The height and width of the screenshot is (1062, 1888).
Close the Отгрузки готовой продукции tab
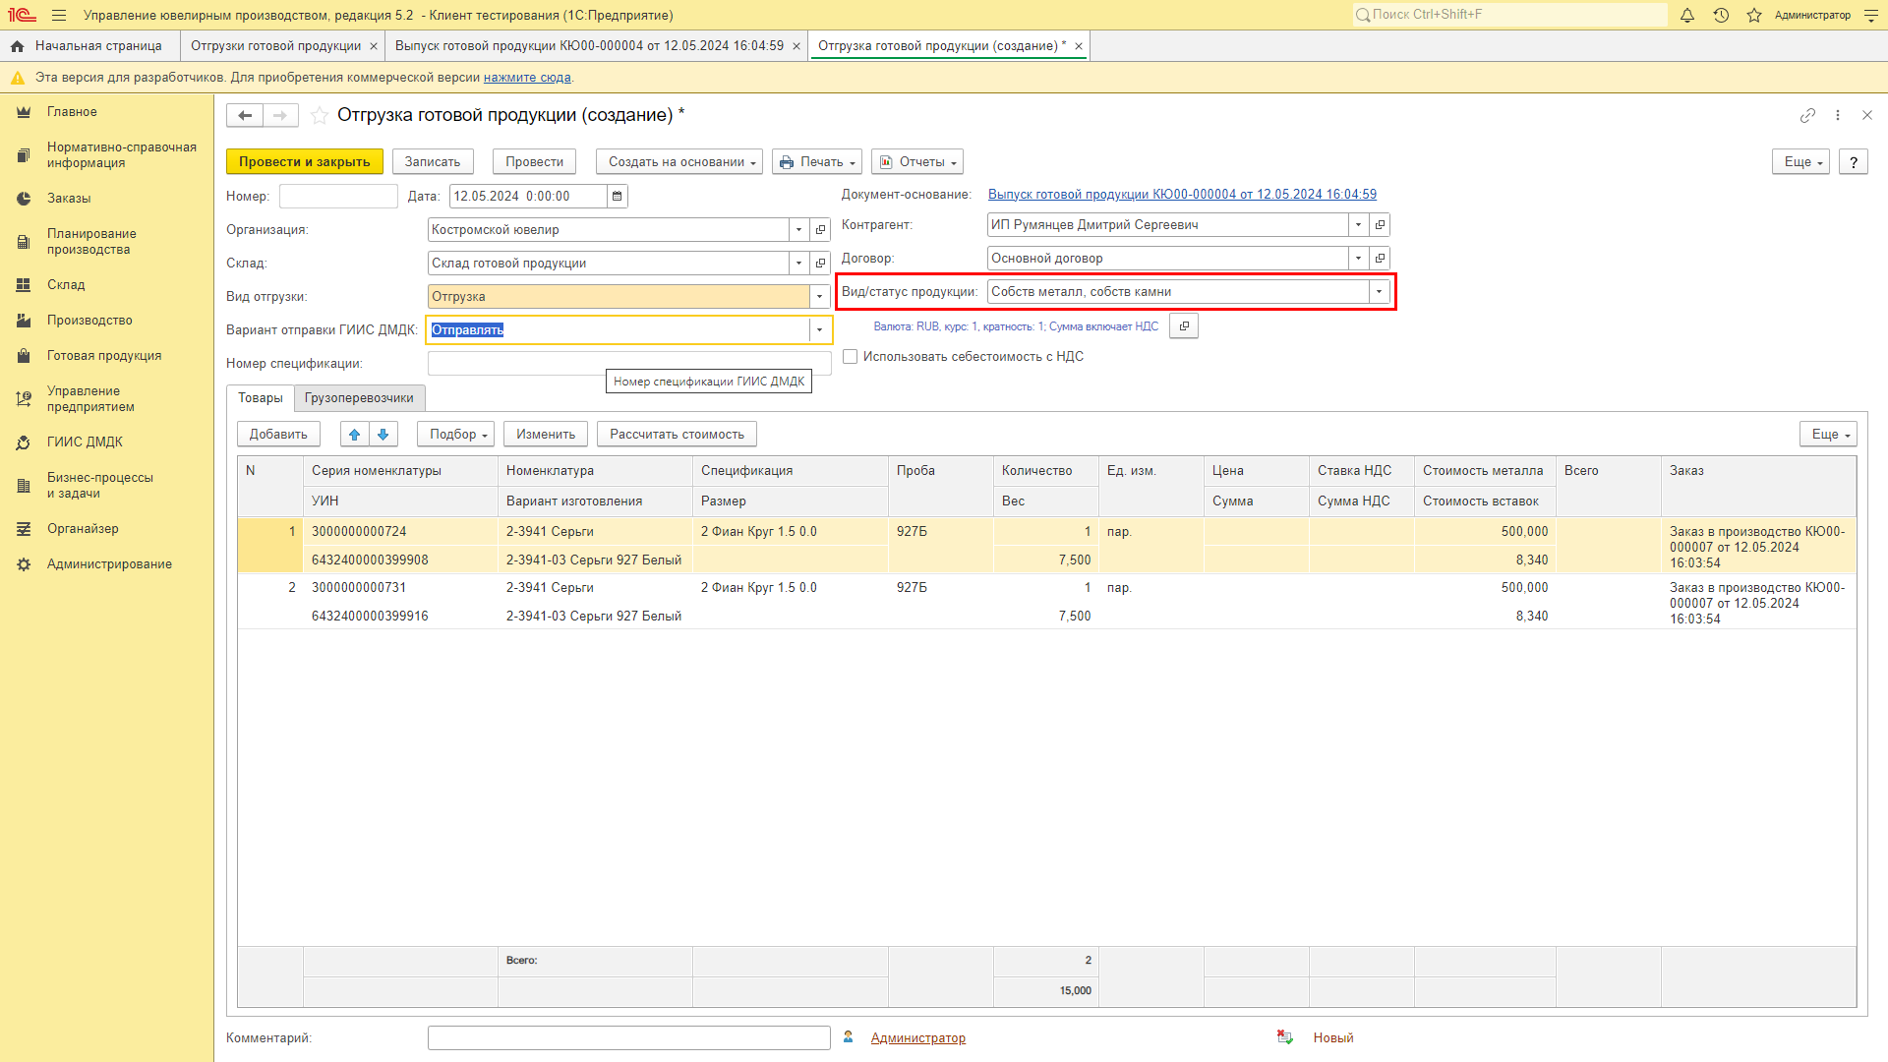pos(374,46)
